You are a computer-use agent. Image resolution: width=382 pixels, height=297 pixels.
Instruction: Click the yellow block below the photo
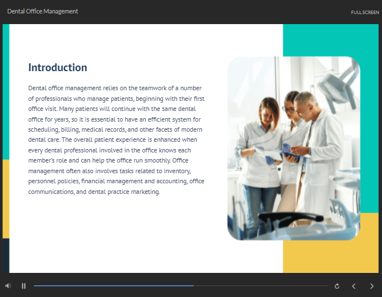pyautogui.click(x=330, y=252)
